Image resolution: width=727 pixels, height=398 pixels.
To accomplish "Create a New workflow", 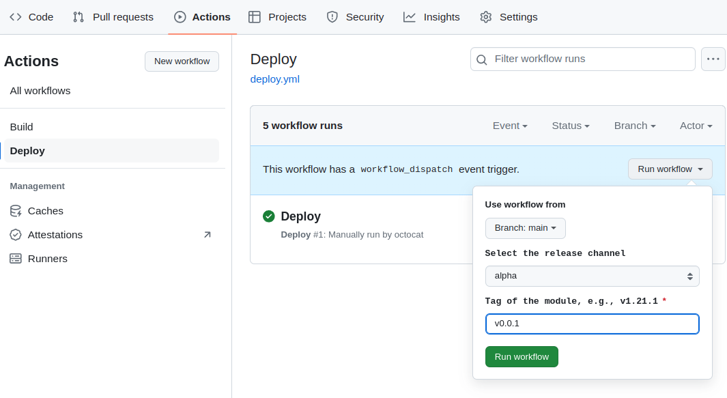I will pos(182,61).
